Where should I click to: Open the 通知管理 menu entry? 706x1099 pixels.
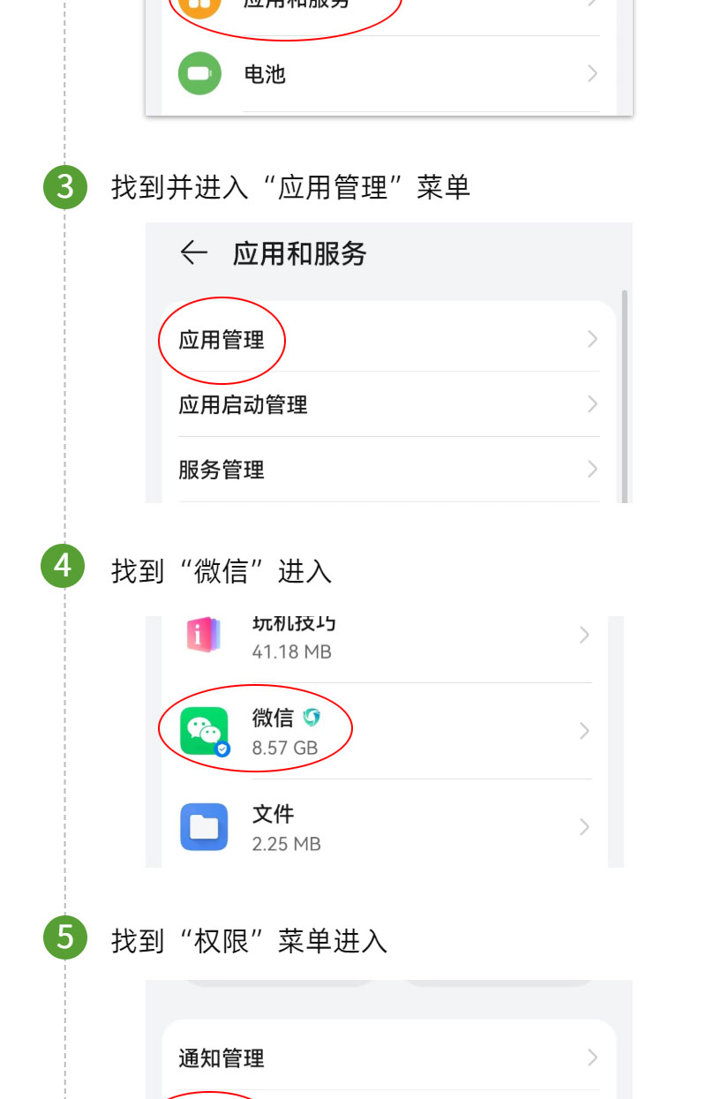coord(389,1058)
